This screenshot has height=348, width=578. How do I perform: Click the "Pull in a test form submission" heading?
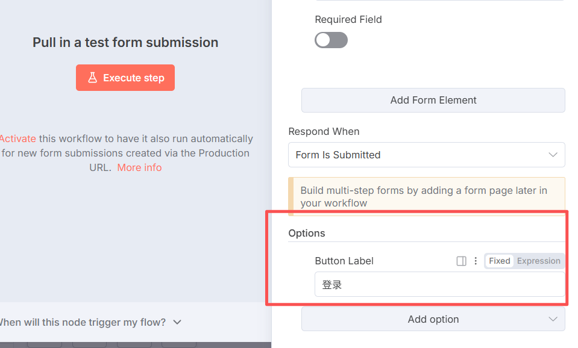click(125, 42)
